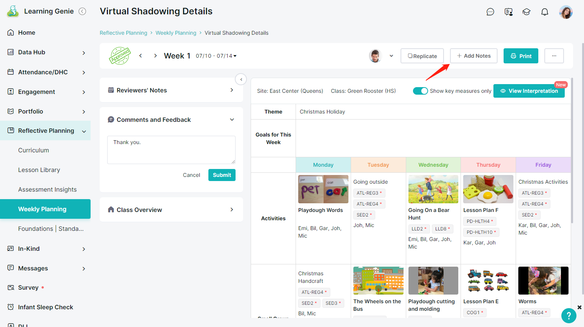Open the user profile avatar
The height and width of the screenshot is (327, 584).
[566, 12]
